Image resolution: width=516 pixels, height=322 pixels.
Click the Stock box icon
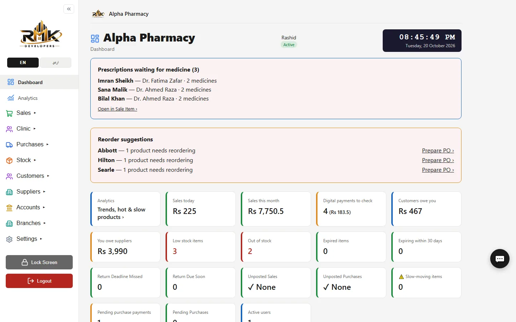[x=9, y=161]
